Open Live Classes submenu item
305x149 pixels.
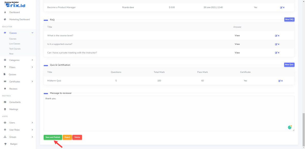click(x=14, y=44)
